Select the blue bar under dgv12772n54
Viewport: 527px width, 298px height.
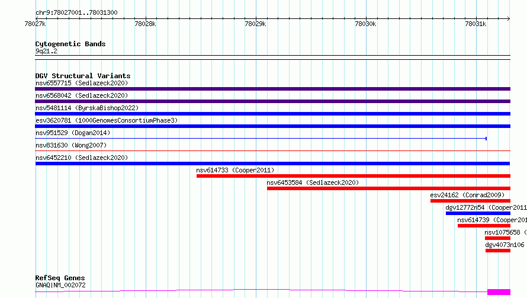click(478, 213)
